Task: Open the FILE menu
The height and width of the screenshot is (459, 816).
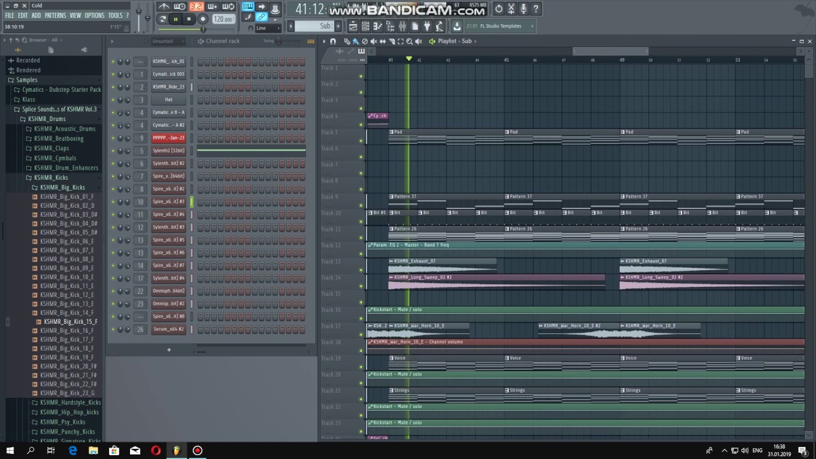Action: (10, 15)
